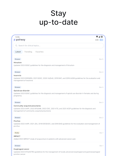117x156 pixels.
Task: Click the pathway wordmark text
Action: 20,40
